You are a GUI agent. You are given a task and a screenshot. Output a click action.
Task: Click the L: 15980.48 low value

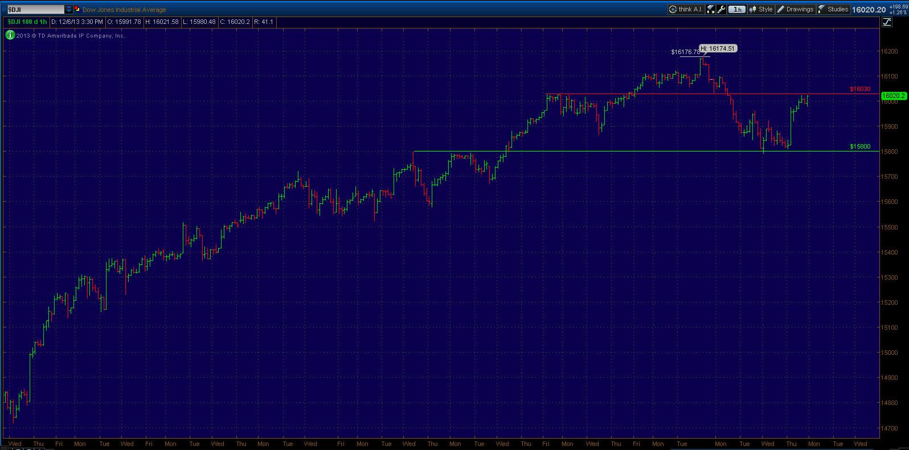click(x=199, y=22)
